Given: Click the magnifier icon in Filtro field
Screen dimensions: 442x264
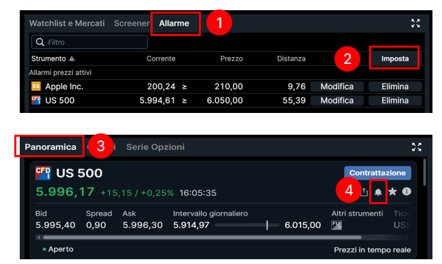Looking at the screenshot, I should pyautogui.click(x=40, y=42).
